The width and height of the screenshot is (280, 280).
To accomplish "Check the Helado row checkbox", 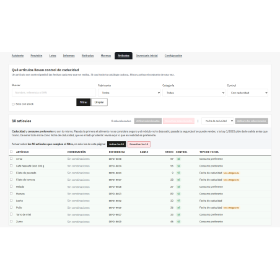I will pos(11,186).
